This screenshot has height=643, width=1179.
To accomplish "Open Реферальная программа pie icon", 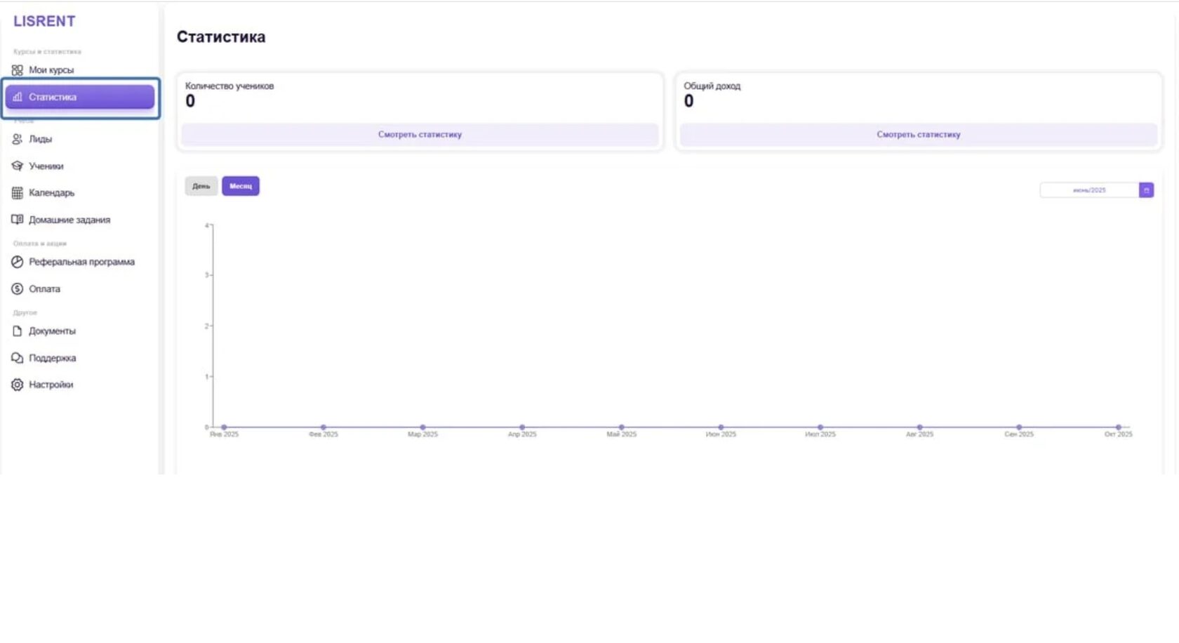I will pos(17,262).
